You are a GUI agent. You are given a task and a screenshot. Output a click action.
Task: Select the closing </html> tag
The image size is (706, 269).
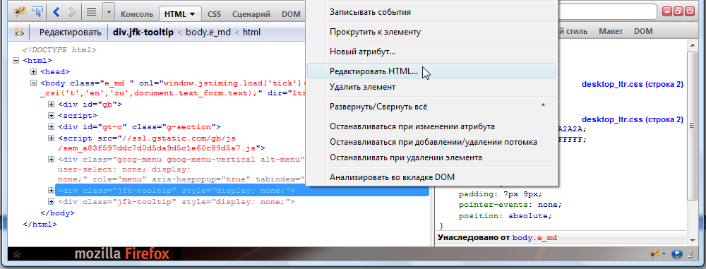[x=40, y=224]
